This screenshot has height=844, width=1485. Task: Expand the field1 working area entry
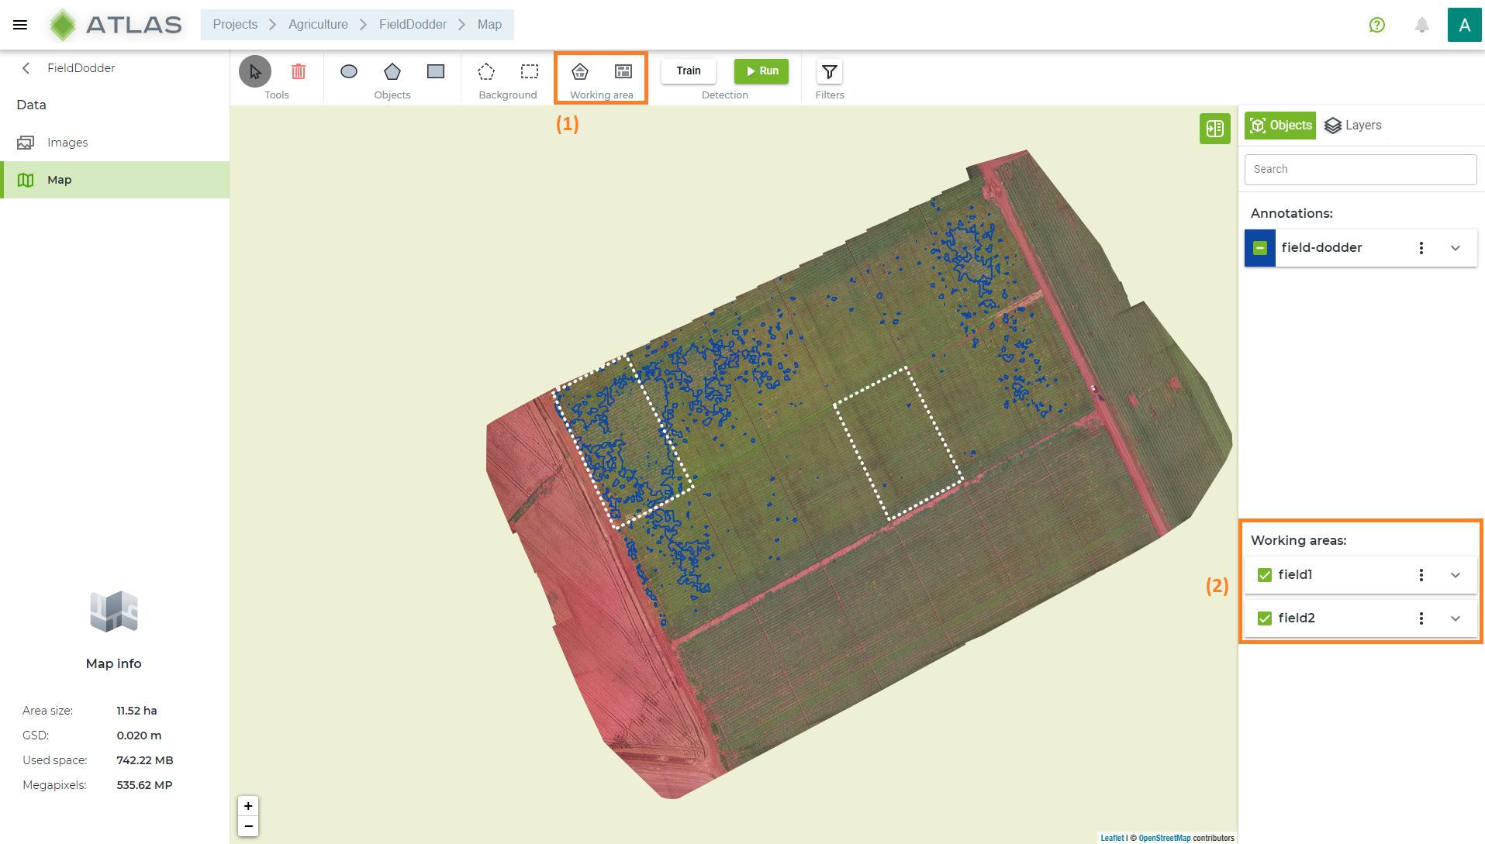pos(1456,575)
